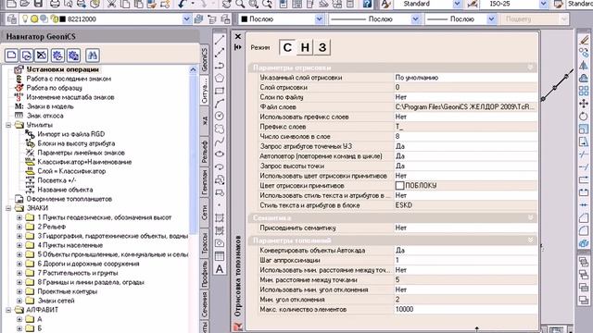Click the Help question mark icon
Viewport: 593px width, 333px height.
click(367, 4)
